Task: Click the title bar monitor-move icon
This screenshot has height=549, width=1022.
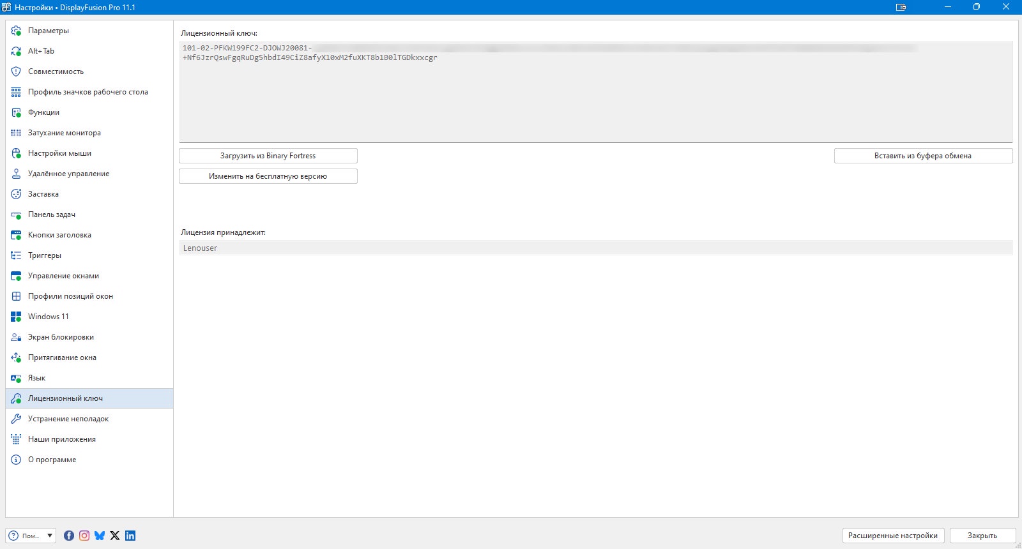Action: tap(901, 7)
